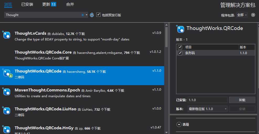Click the 管理解决方案包 heading

click(238, 5)
